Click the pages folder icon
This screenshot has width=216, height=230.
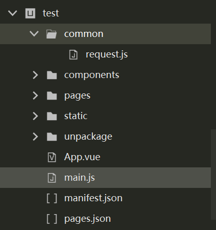pyautogui.click(x=52, y=95)
